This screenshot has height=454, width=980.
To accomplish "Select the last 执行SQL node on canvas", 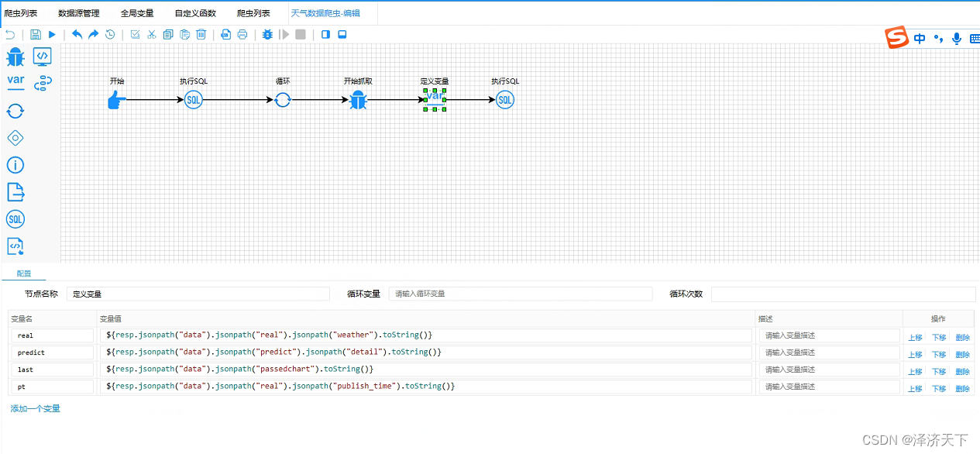I will [505, 99].
